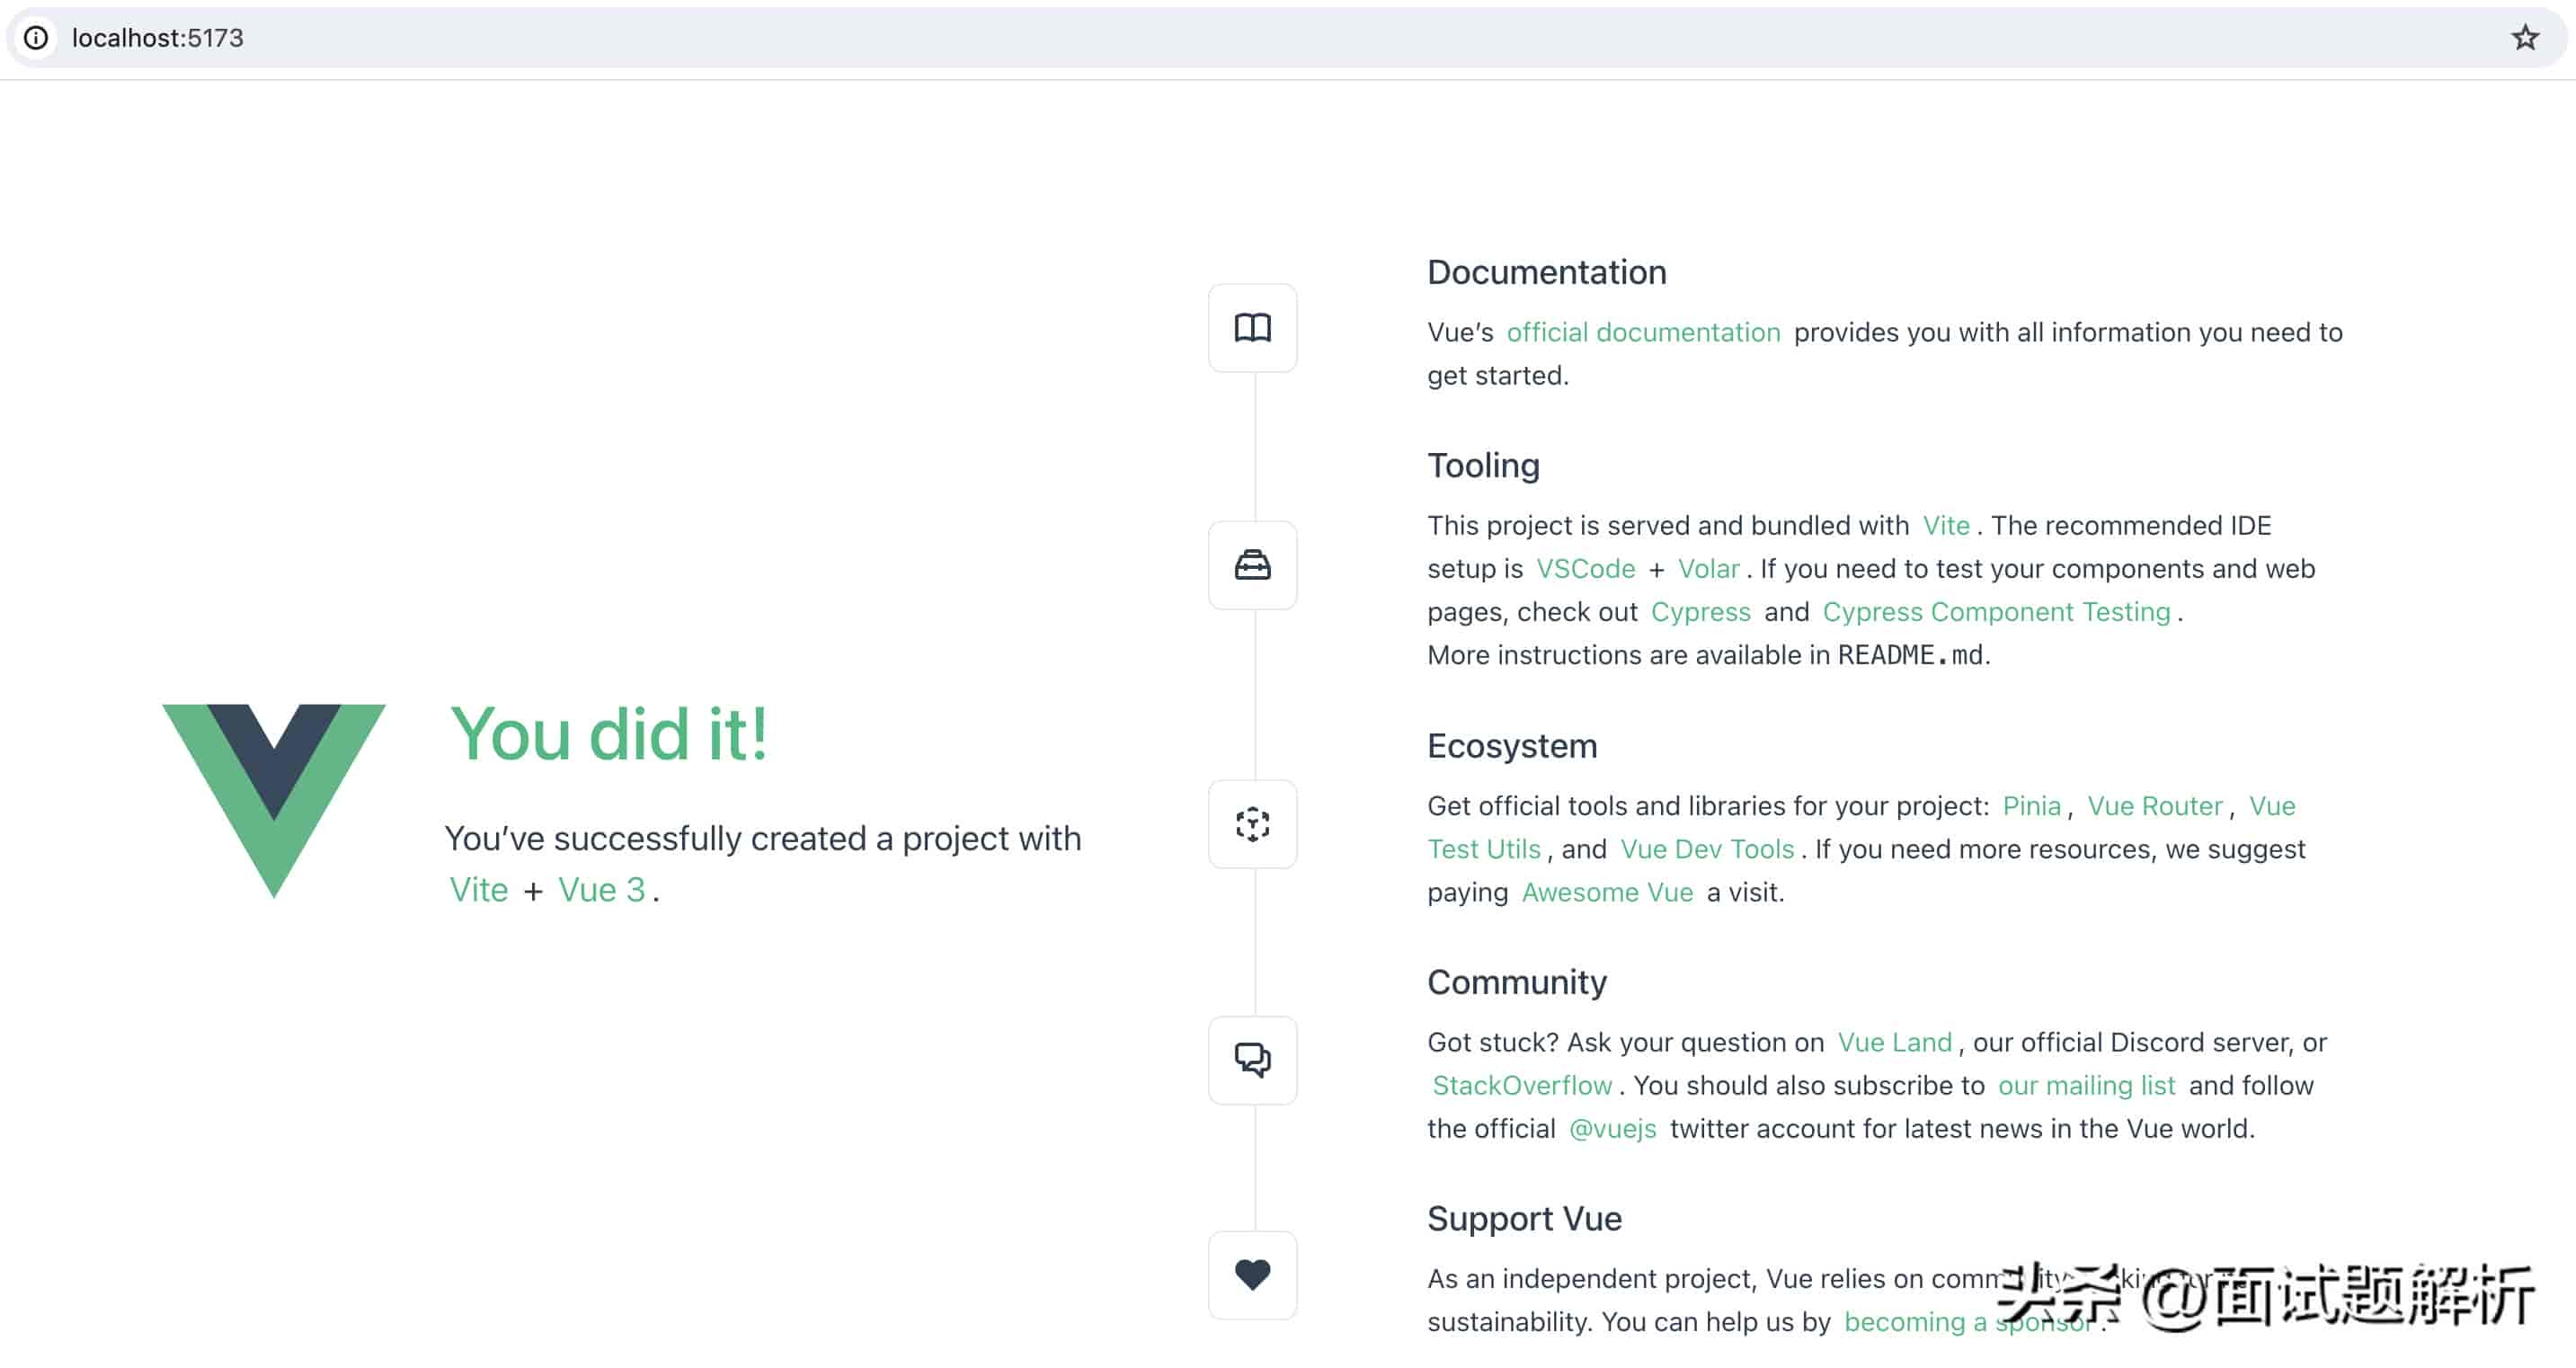Open the Vite link under You did it!
Image resolution: width=2576 pixels, height=1368 pixels.
478,889
